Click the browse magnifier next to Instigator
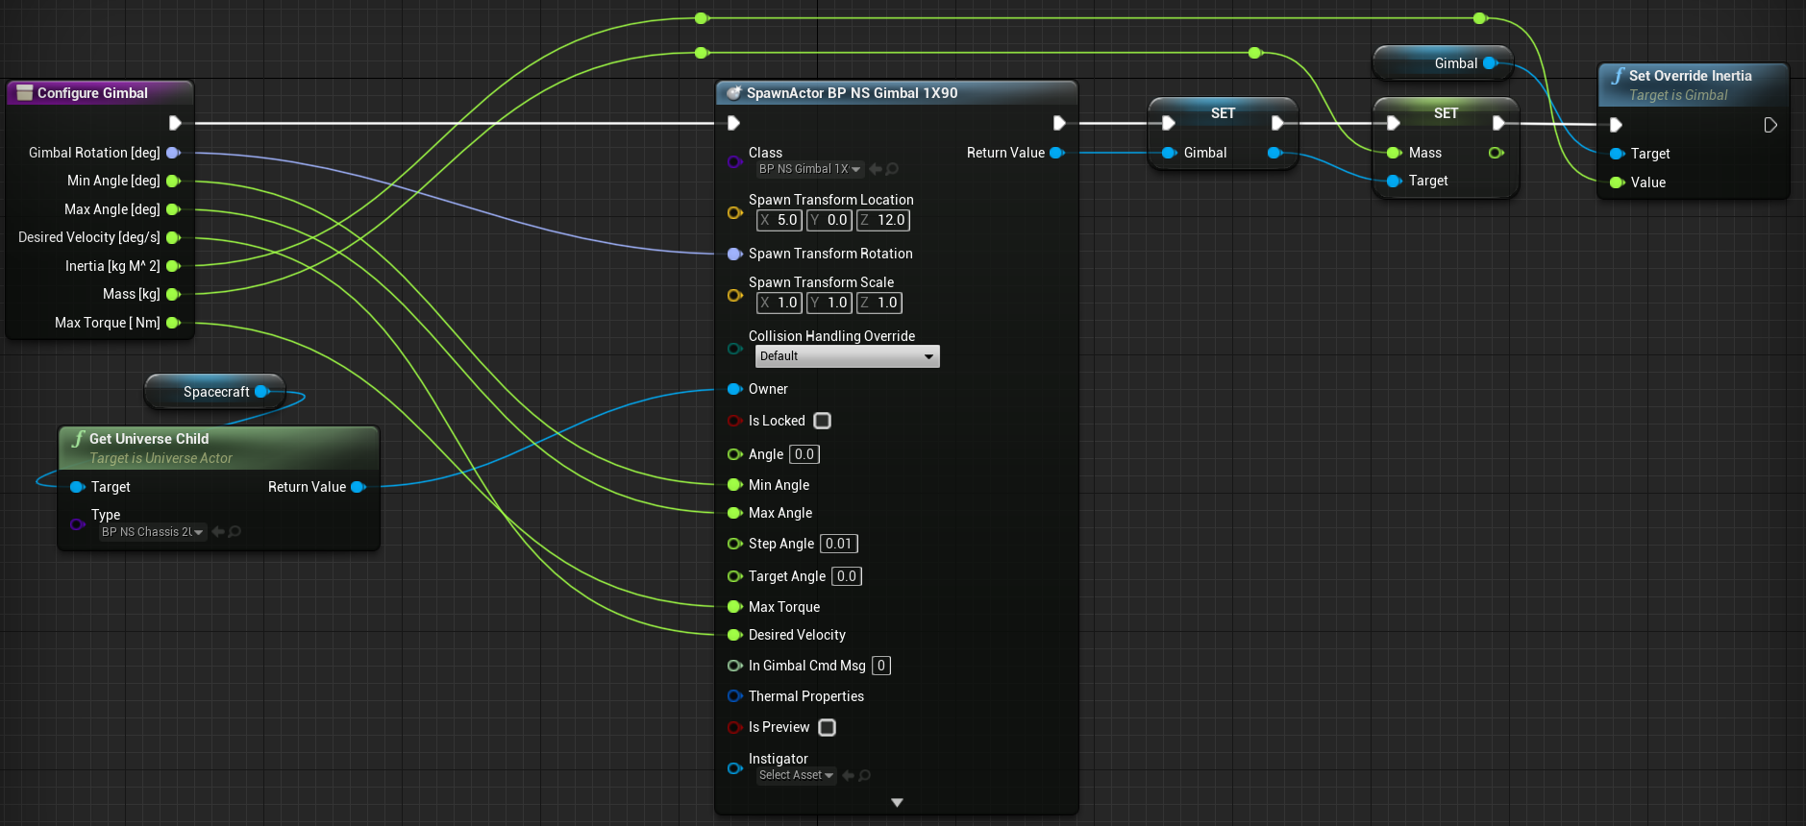 click(864, 775)
